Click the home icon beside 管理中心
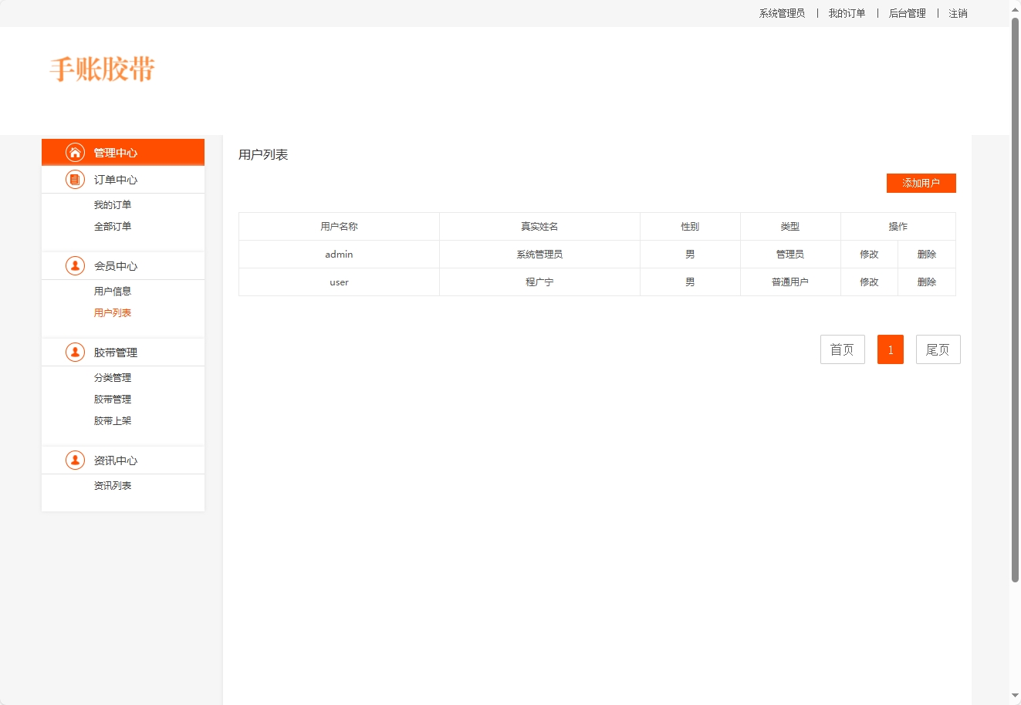Screen dimensions: 1021x705 click(75, 152)
